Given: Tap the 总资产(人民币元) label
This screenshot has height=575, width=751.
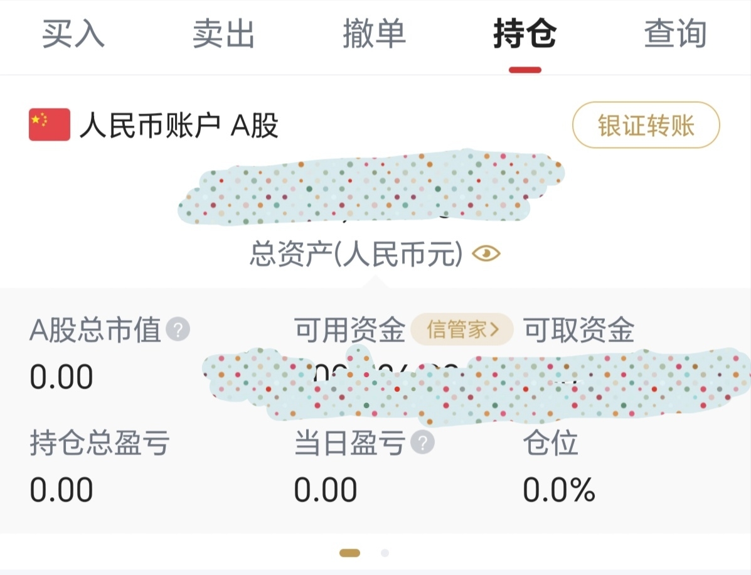Looking at the screenshot, I should pyautogui.click(x=356, y=254).
